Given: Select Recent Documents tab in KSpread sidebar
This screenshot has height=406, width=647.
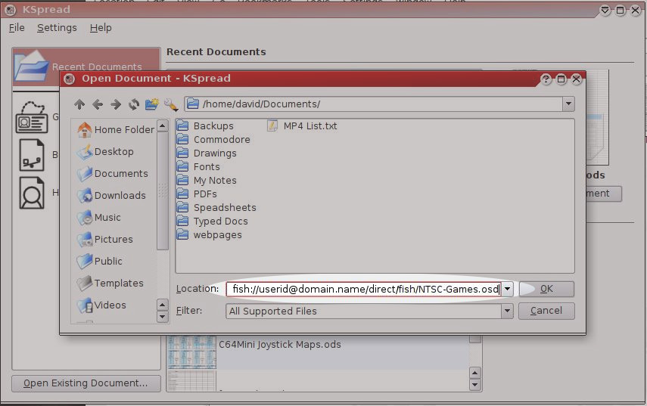Looking at the screenshot, I should coord(86,67).
